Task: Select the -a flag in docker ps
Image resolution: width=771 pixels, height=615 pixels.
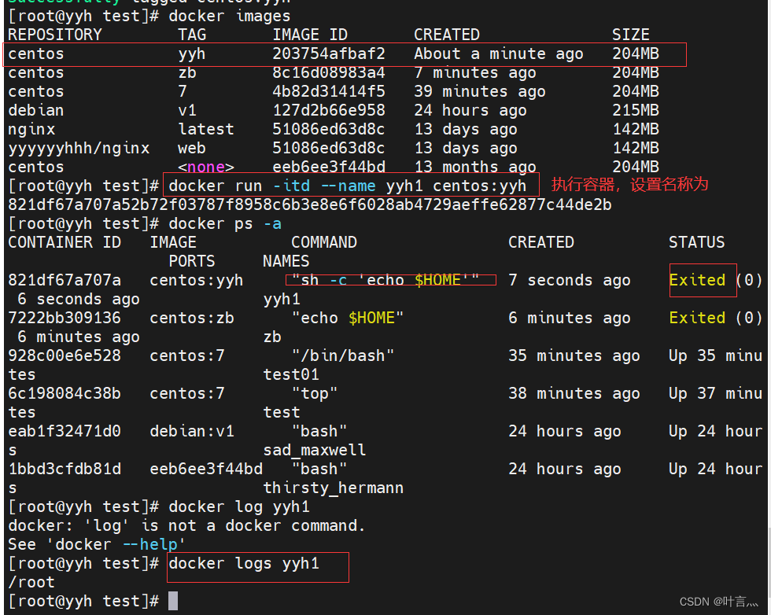Action: click(272, 223)
